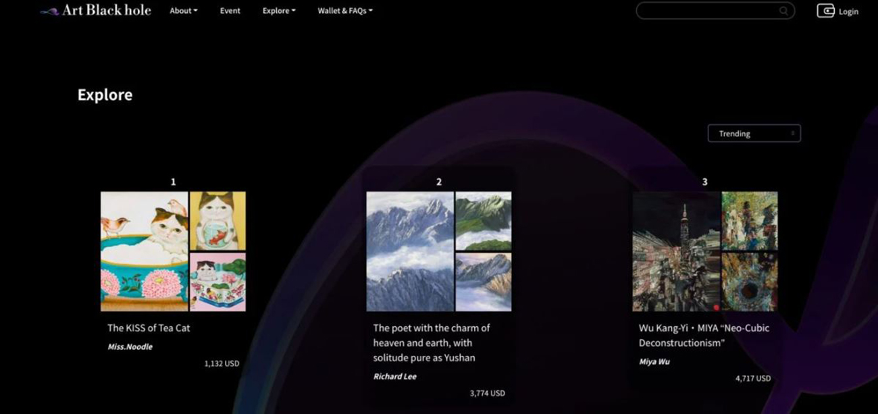Click the 1,132 USD price
The image size is (878, 414).
(x=222, y=363)
